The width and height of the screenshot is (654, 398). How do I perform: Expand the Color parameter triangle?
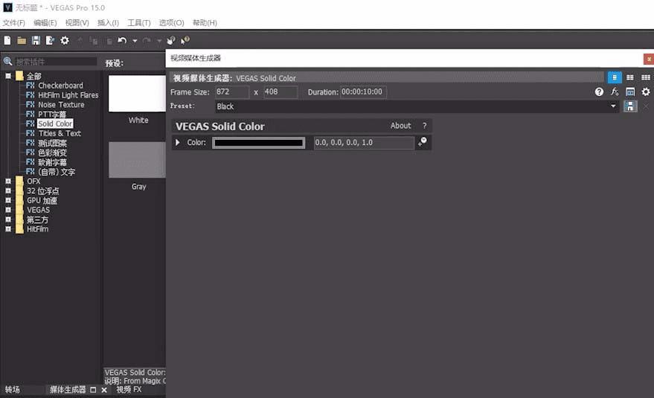pyautogui.click(x=178, y=143)
